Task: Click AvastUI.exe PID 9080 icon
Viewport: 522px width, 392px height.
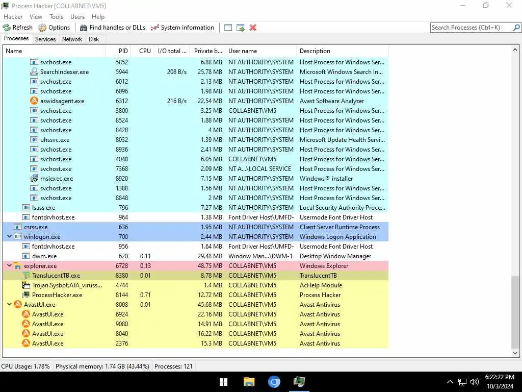Action: (26, 324)
